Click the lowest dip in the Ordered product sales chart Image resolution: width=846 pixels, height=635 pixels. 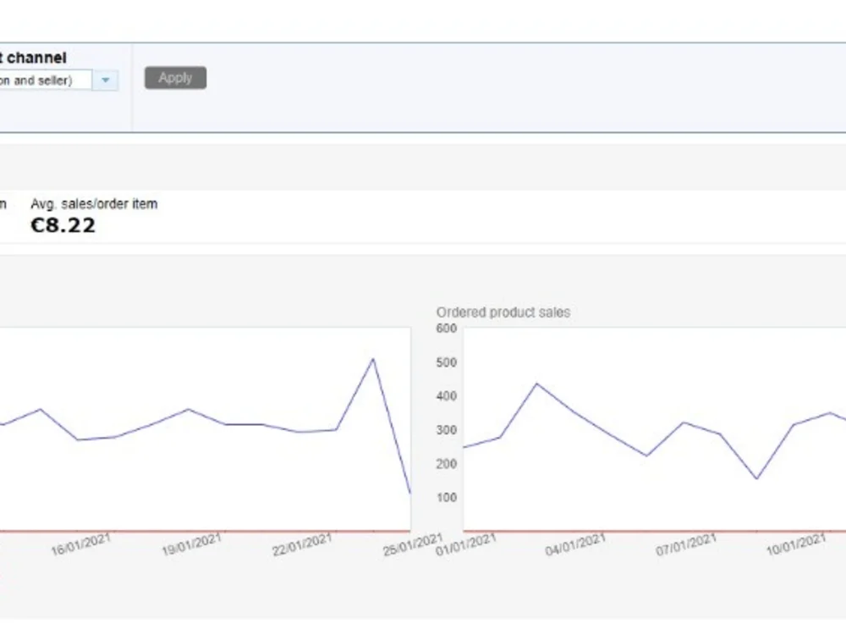click(756, 478)
